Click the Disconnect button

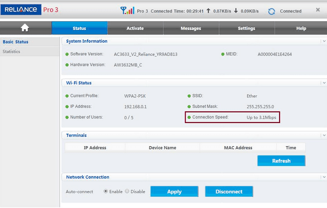point(229,191)
